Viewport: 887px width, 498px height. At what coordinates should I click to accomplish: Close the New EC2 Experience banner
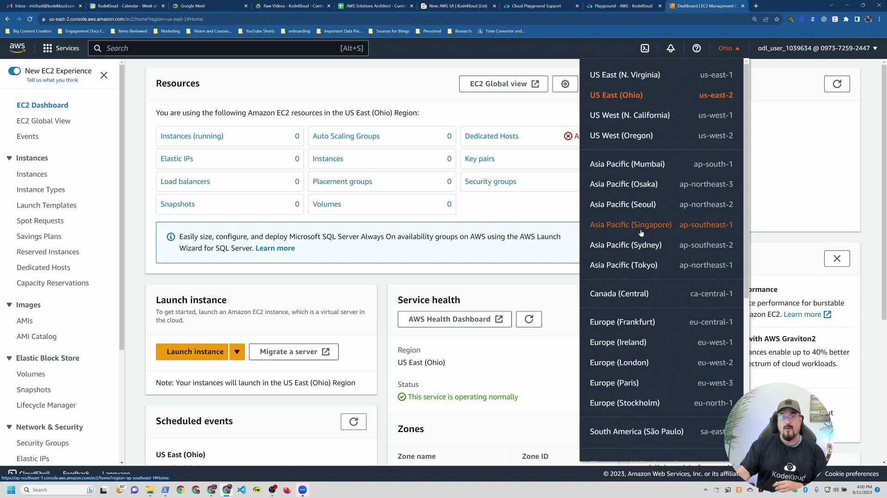104,75
